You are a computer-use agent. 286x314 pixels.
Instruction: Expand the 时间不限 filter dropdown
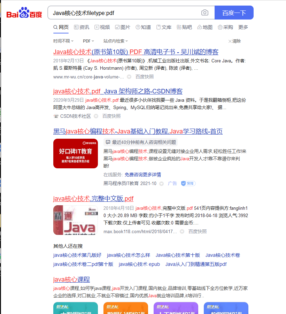(63, 41)
